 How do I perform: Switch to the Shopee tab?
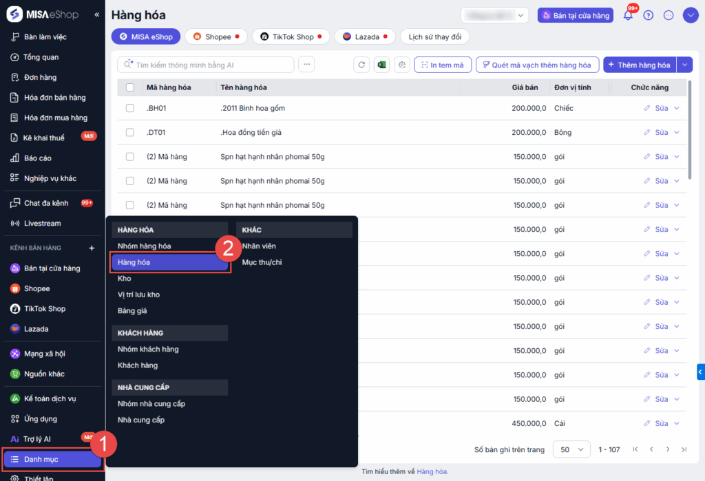[x=216, y=36]
